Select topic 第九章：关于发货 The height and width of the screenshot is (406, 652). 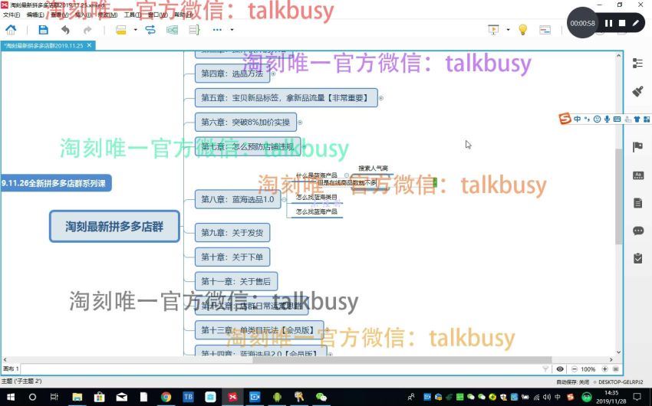[x=232, y=232]
